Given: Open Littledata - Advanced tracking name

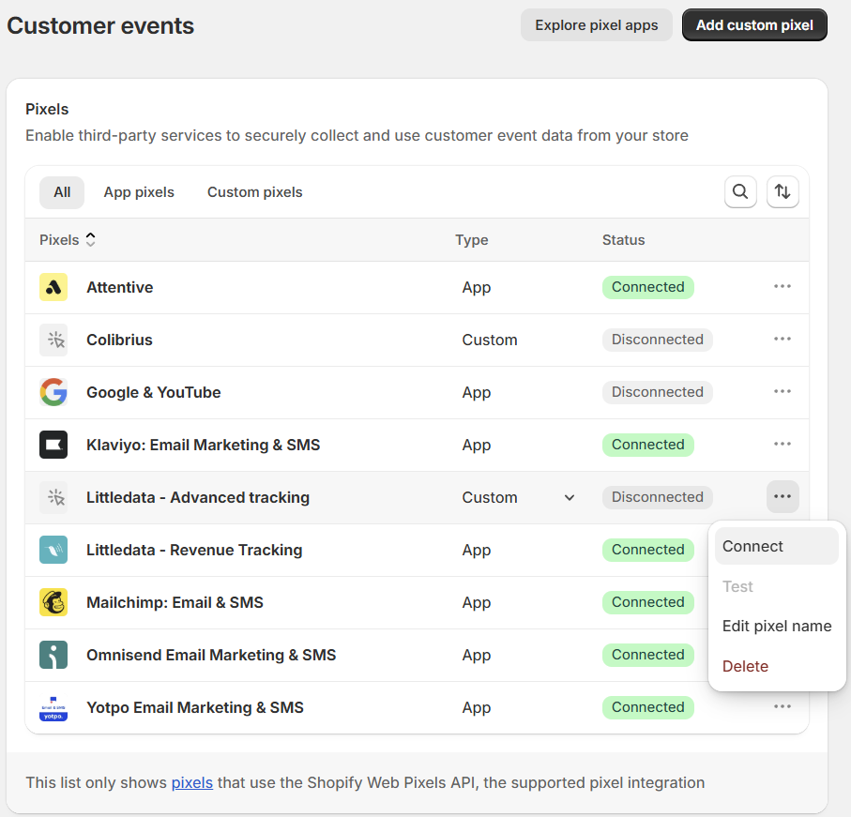Looking at the screenshot, I should pyautogui.click(x=198, y=497).
